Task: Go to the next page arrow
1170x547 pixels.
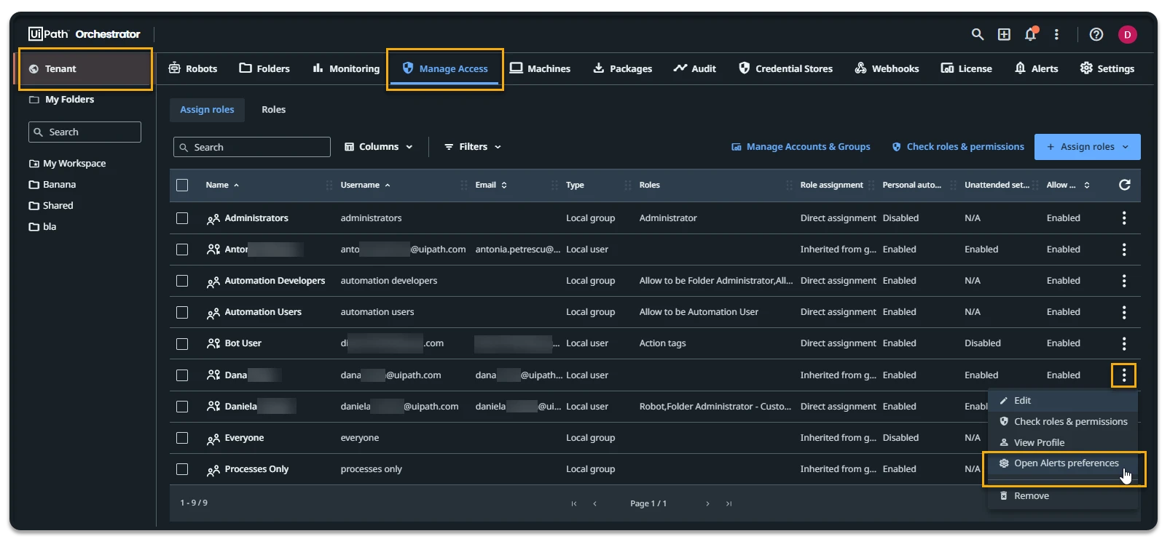Action: (x=707, y=503)
